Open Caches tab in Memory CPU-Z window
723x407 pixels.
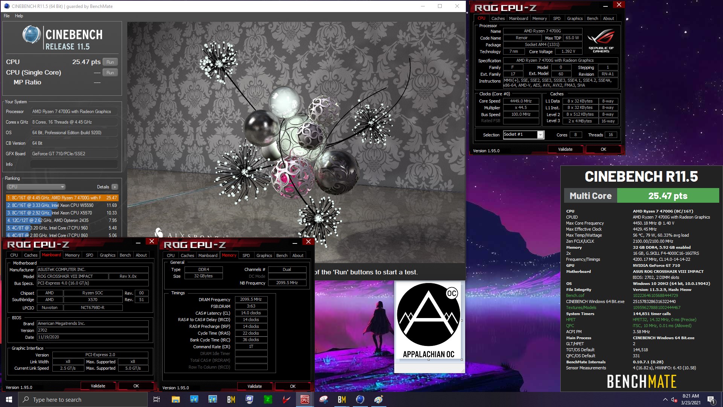tap(188, 256)
